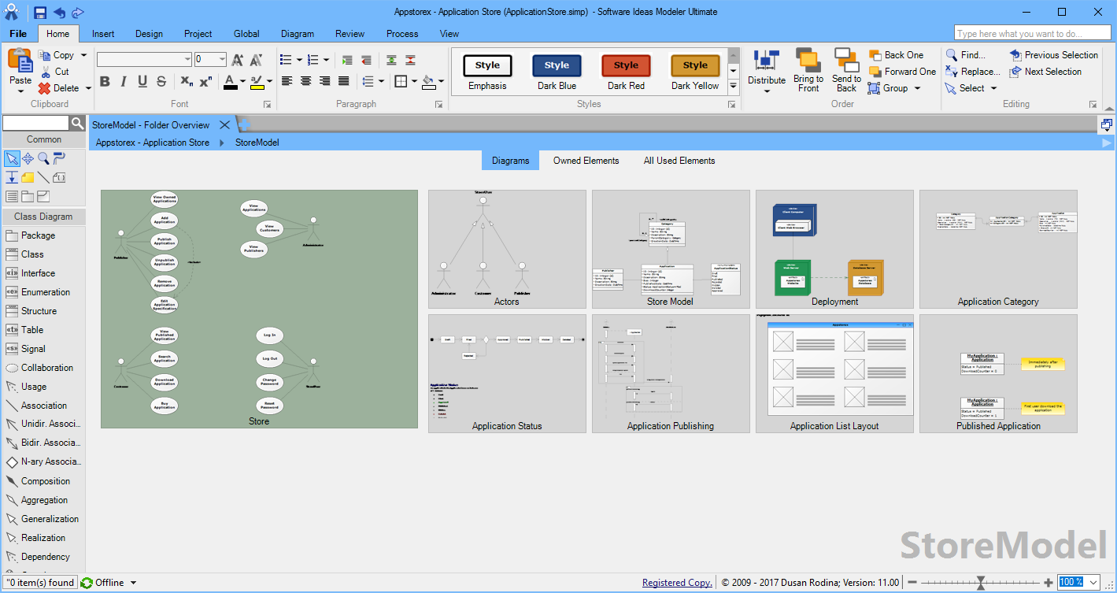Image resolution: width=1117 pixels, height=593 pixels.
Task: Click the toolbox search input field
Action: coord(36,123)
